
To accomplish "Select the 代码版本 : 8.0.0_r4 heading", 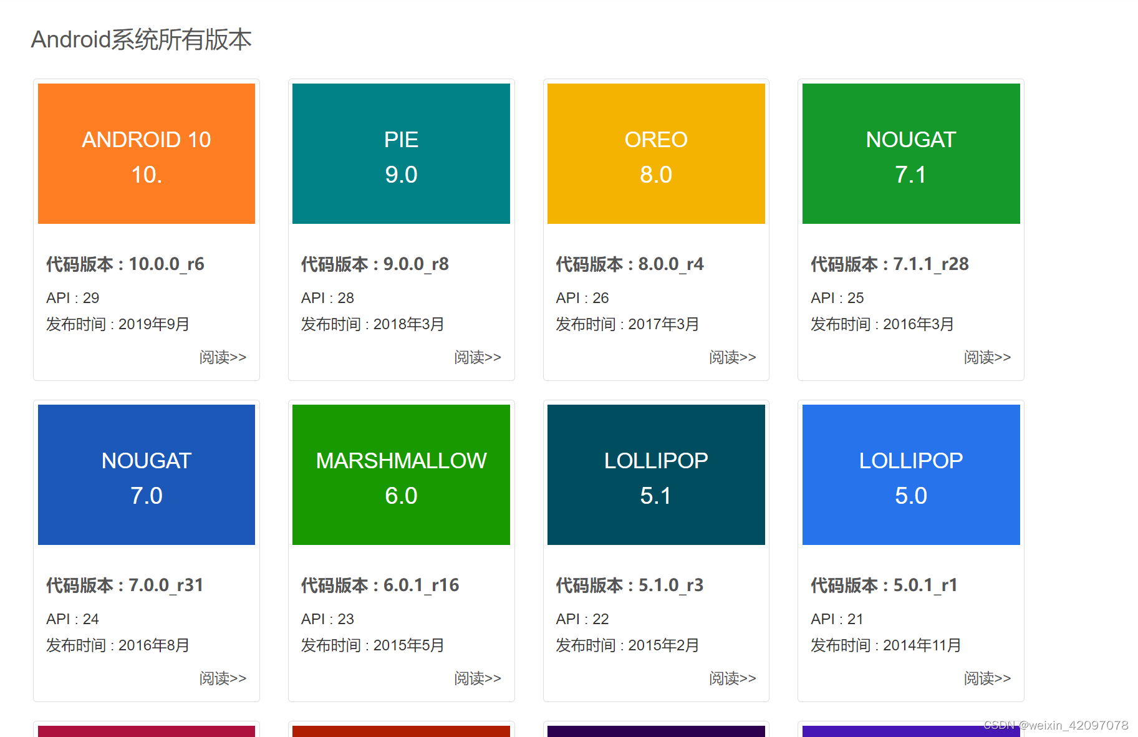I will coord(630,264).
